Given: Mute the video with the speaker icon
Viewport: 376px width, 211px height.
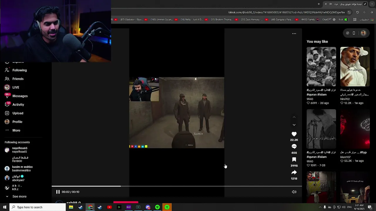Looking at the screenshot, I should tap(294, 192).
